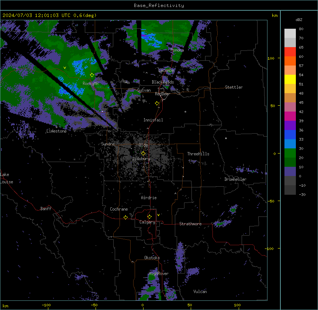Viewport: 318px width, 310px height.
Task: Click the RockyMH label
Action: point(90,84)
